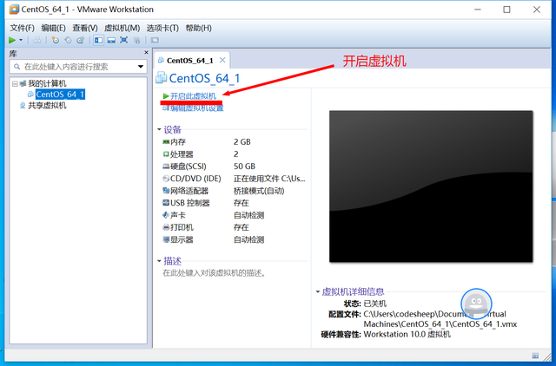Open the 虚拟机(M) menu
Image resolution: width=556 pixels, height=366 pixels.
coord(122,28)
